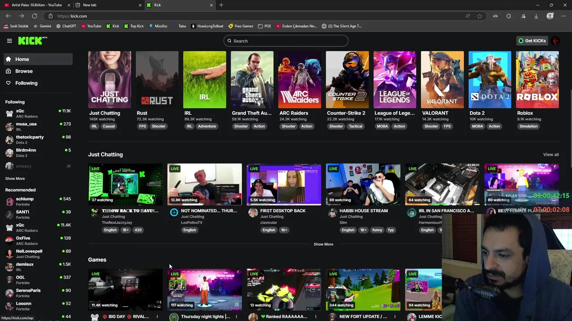Click the Search field
Screen dimensions: 572x321
click(286, 41)
